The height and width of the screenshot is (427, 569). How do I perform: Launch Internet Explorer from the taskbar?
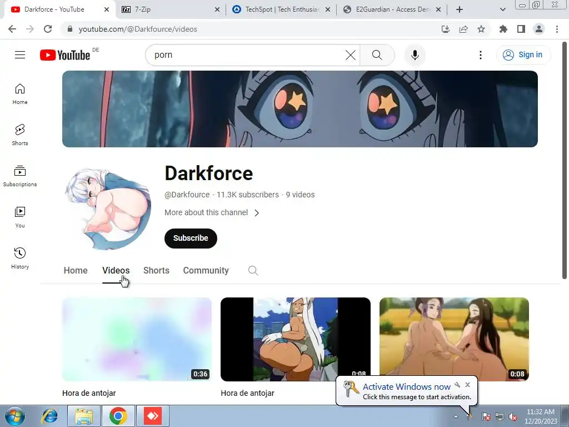(49, 416)
